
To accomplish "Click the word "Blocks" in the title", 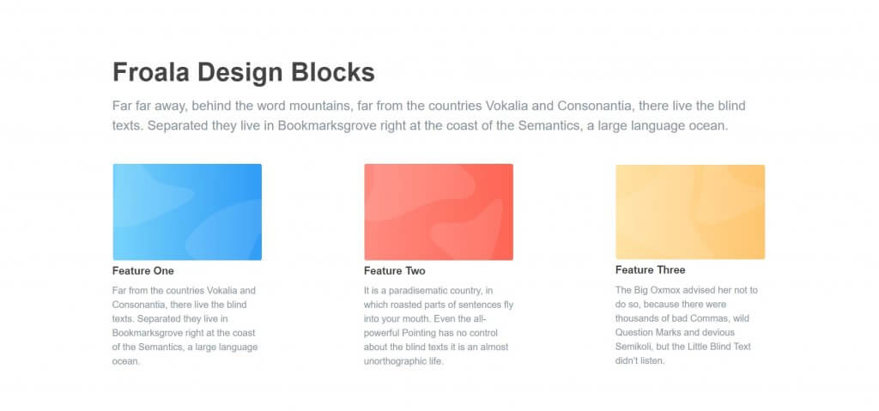I will [333, 72].
